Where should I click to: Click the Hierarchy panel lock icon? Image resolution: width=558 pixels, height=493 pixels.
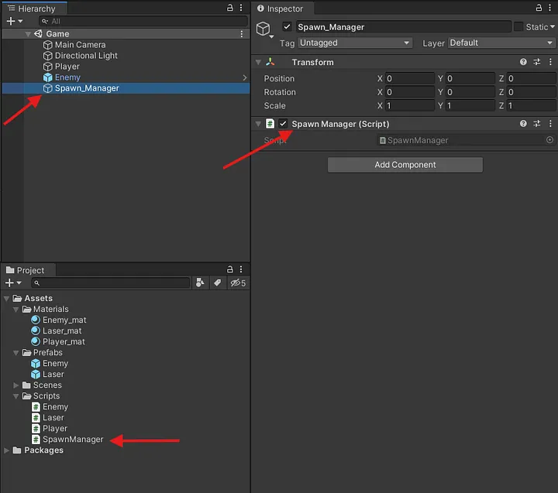tap(230, 8)
